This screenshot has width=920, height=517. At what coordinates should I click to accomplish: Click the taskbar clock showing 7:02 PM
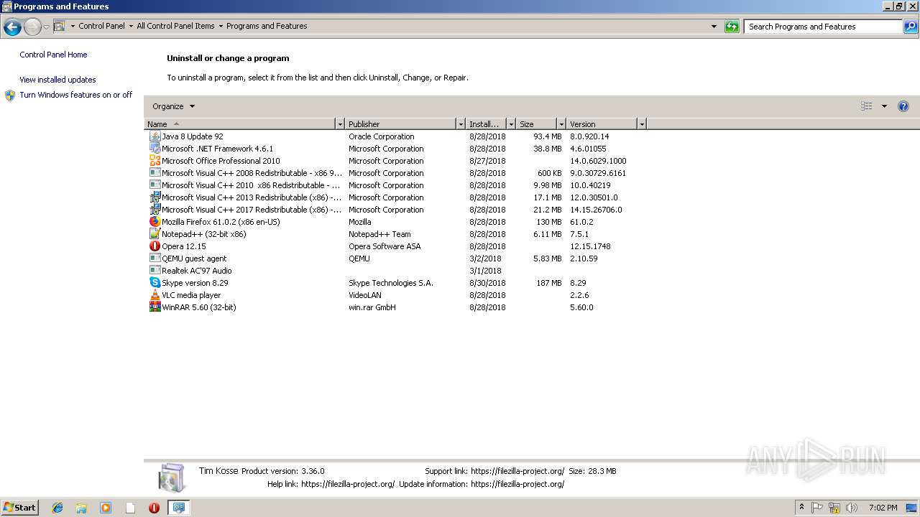point(883,508)
